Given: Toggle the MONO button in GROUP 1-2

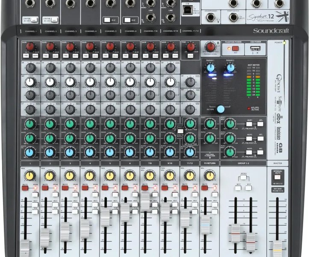Looking at the screenshot, I should pos(243,177).
